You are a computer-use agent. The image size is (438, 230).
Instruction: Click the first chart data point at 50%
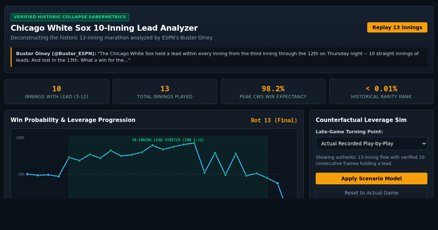[27, 174]
